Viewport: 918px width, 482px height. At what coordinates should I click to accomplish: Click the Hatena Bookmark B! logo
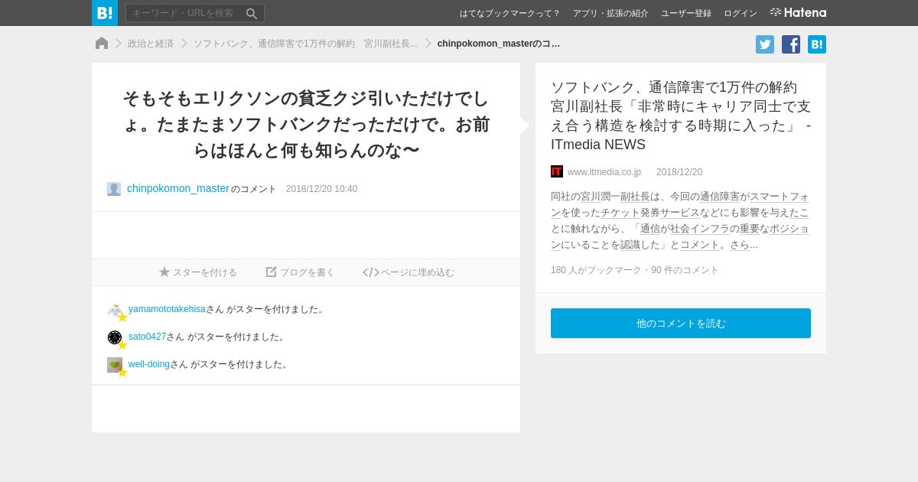pos(105,13)
